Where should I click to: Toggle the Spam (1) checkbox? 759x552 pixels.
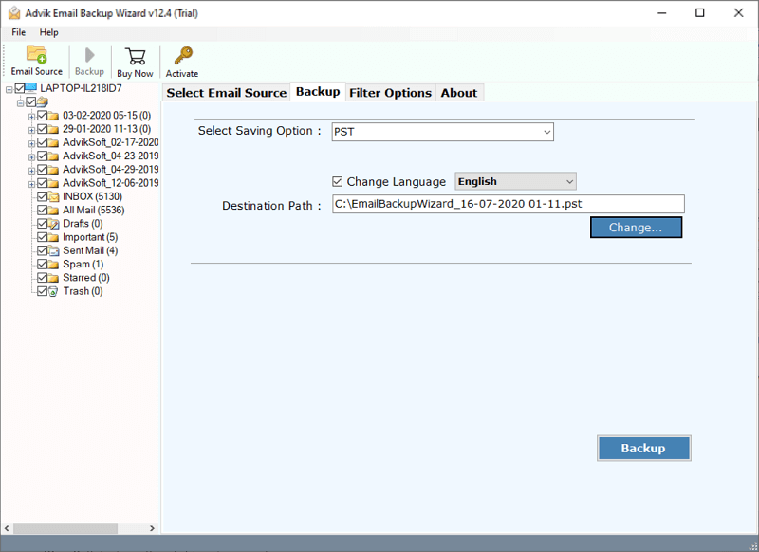pyautogui.click(x=42, y=265)
